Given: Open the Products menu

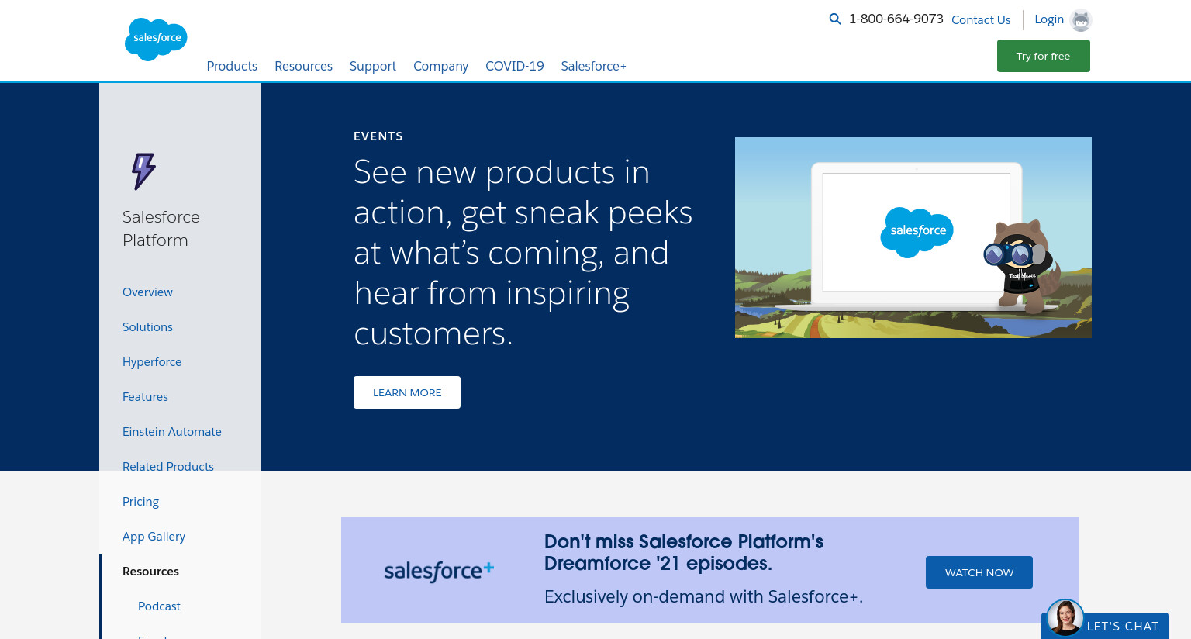Looking at the screenshot, I should (x=232, y=66).
